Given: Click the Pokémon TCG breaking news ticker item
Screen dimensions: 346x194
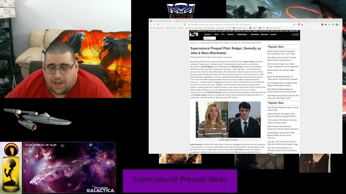Looking at the screenshot, I should click(x=201, y=31).
